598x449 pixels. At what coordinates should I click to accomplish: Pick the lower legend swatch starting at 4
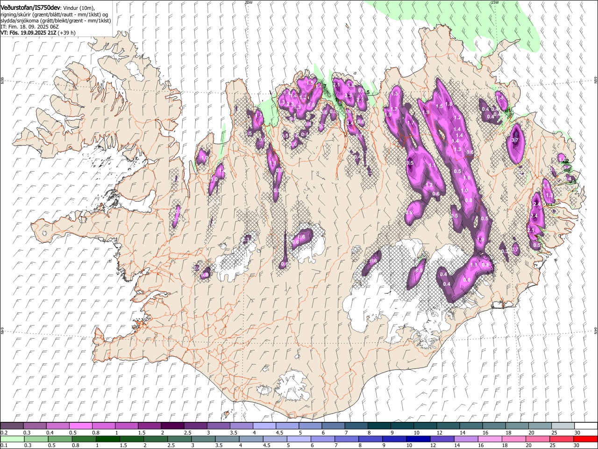(x=251, y=439)
